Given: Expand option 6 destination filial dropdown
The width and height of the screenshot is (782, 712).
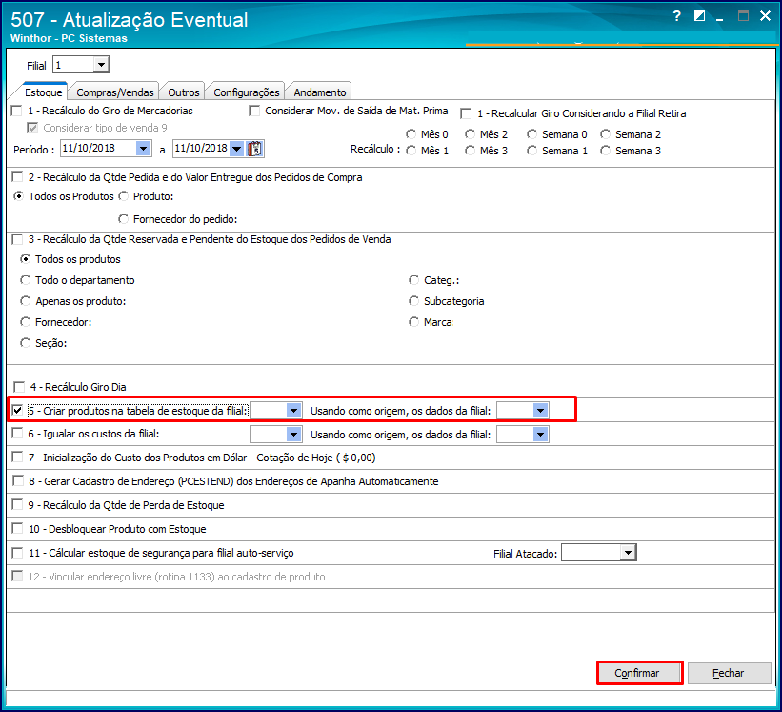Looking at the screenshot, I should pyautogui.click(x=293, y=435).
